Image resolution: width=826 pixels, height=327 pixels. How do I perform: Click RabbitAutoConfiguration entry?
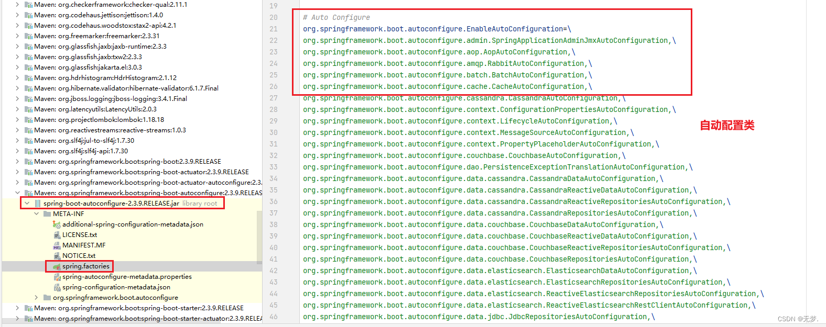[447, 63]
